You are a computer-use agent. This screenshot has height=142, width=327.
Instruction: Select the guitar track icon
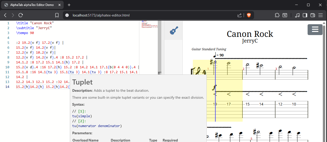(x=174, y=30)
